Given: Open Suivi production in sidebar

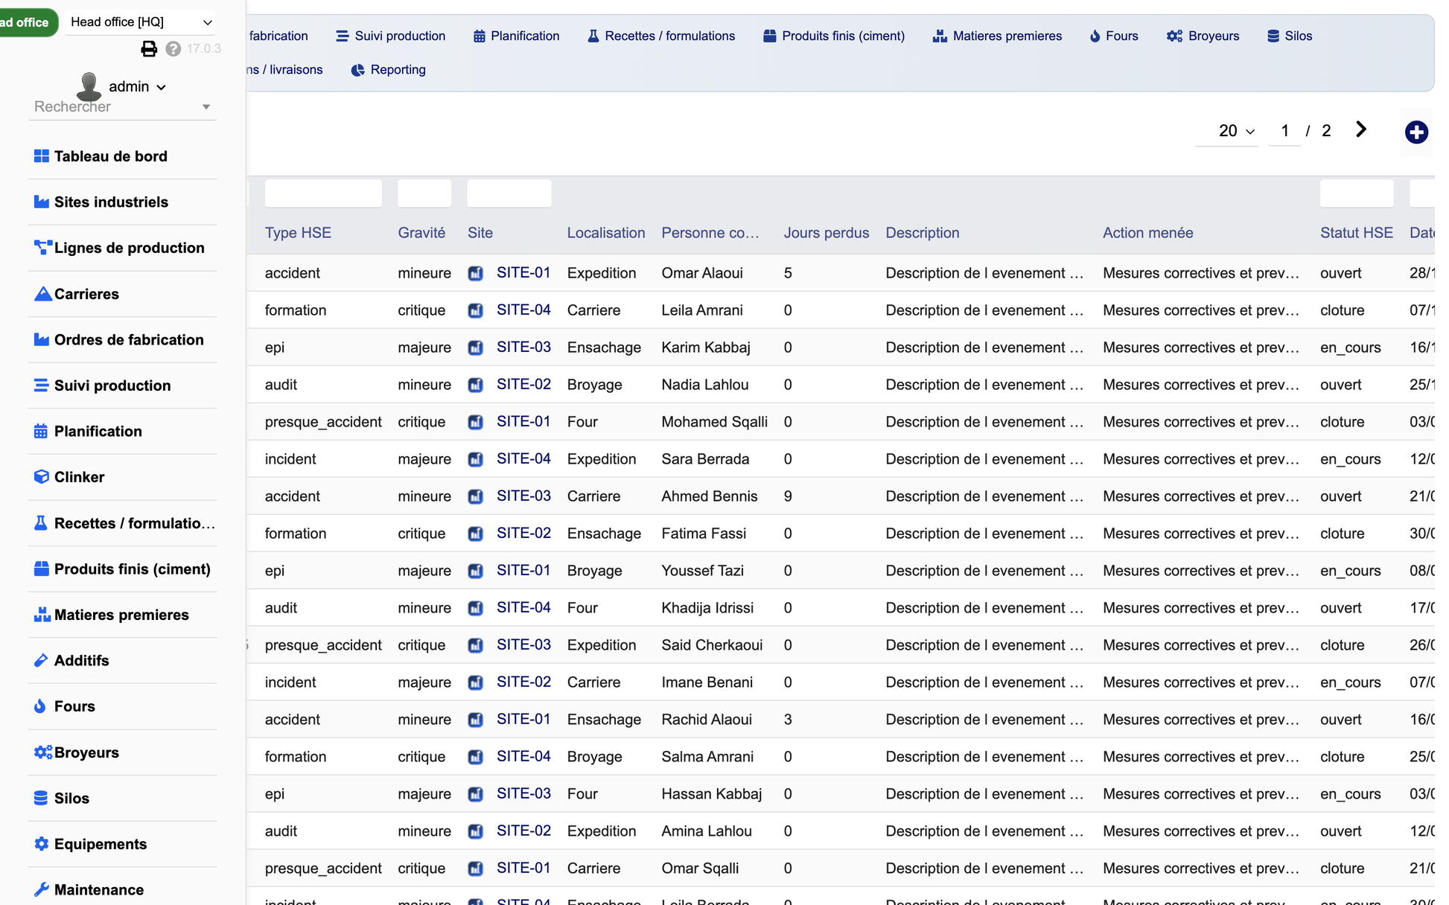Looking at the screenshot, I should [x=123, y=386].
